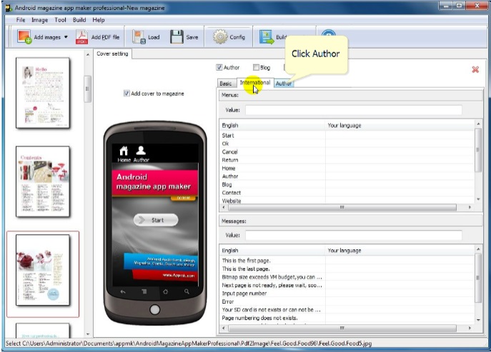Viewport: 491px width, 352px height.
Task: Select the 'Error' message row
Action: point(347,301)
